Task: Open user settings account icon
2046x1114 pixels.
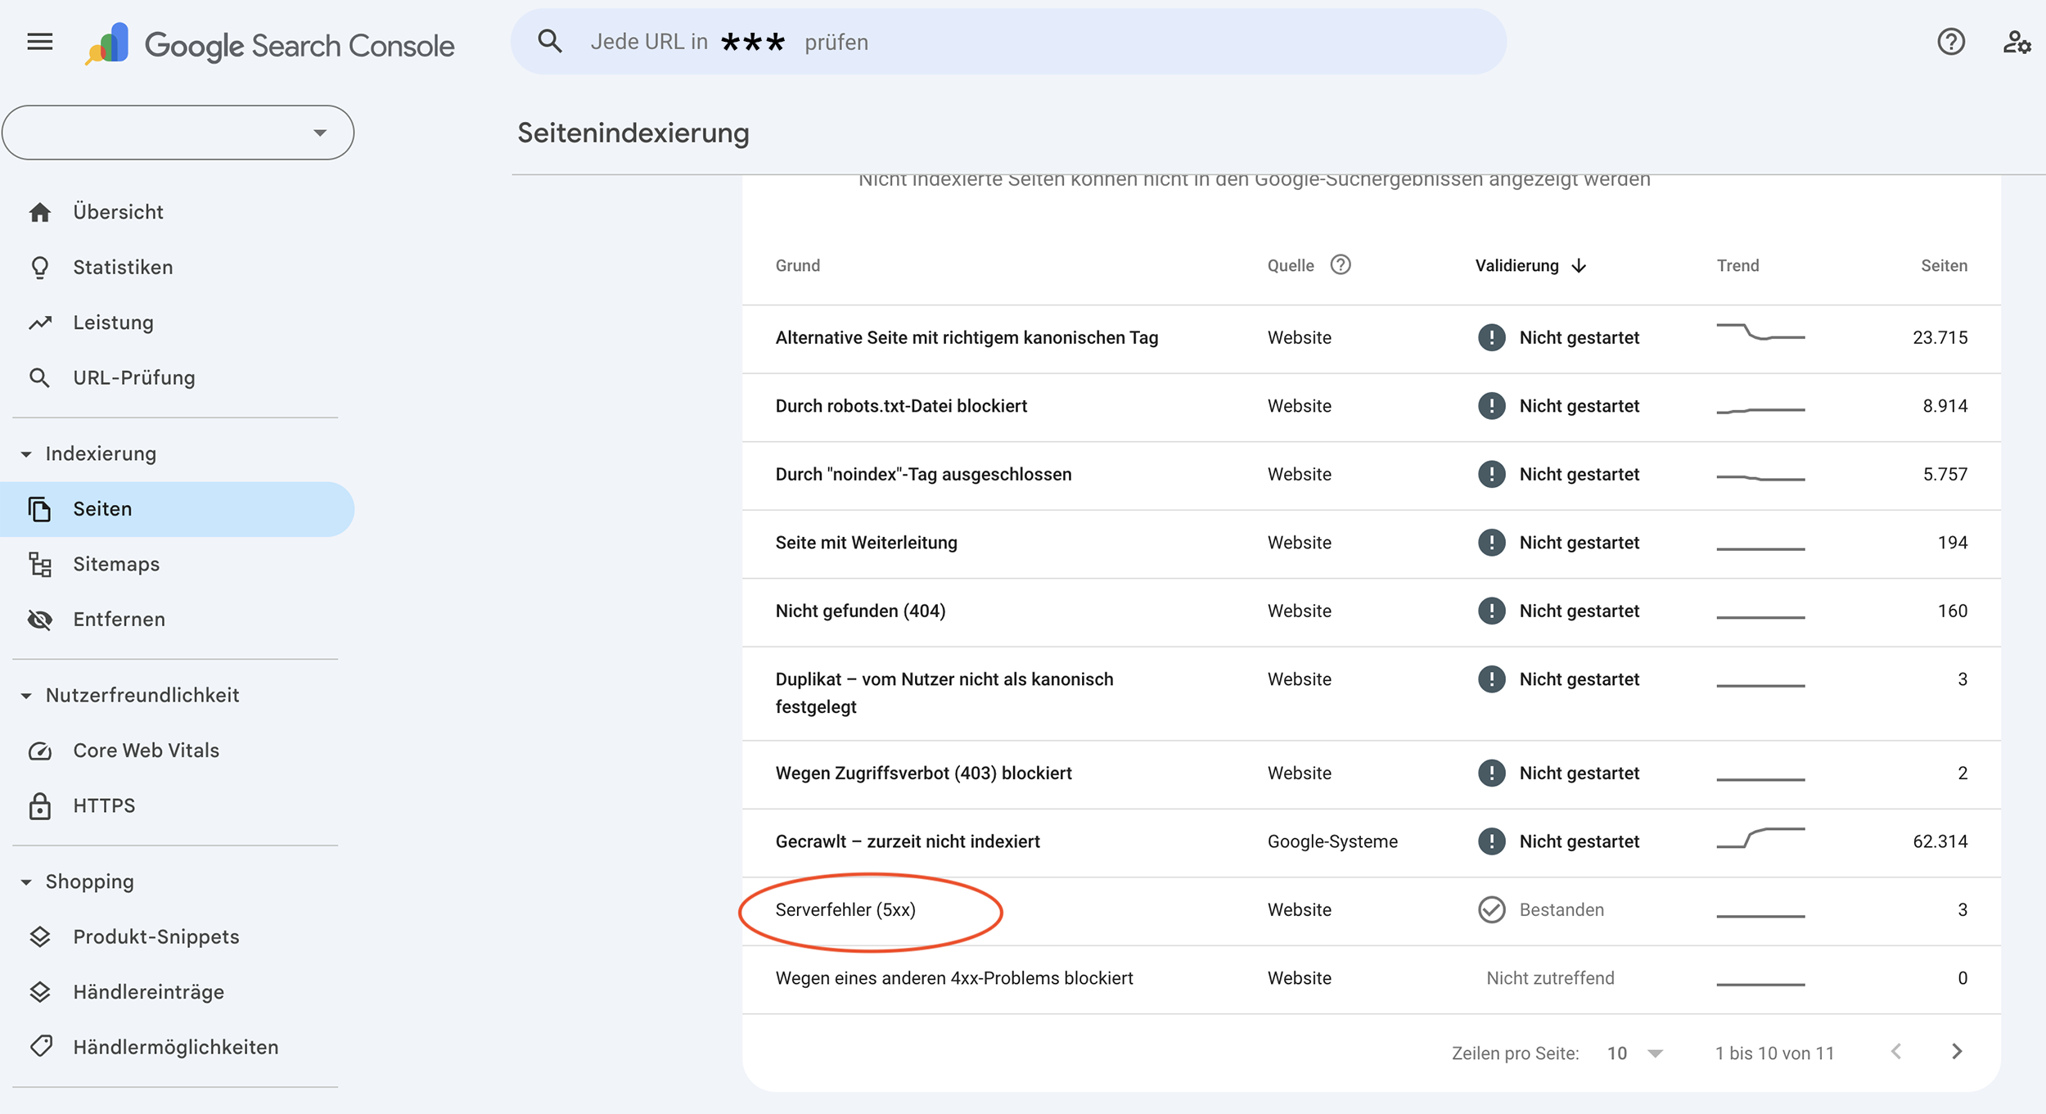Action: point(2016,42)
